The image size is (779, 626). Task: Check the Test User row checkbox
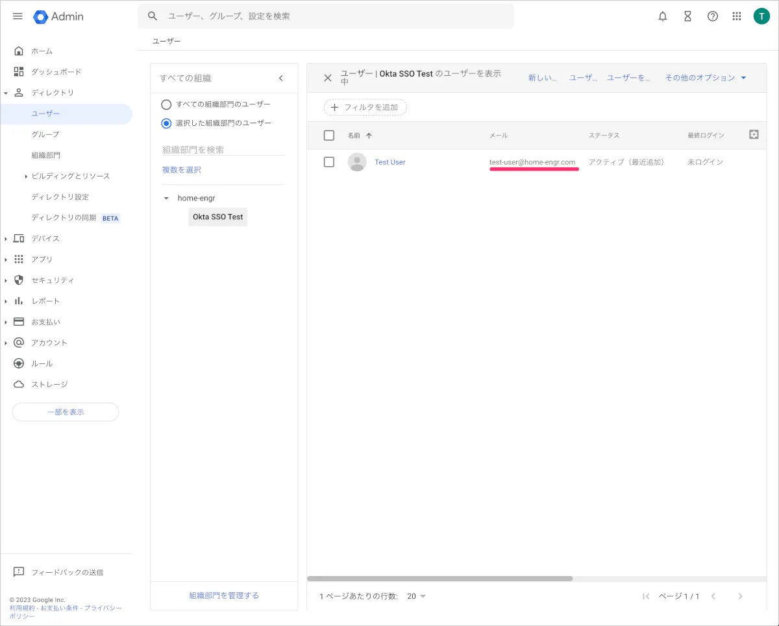click(x=329, y=162)
